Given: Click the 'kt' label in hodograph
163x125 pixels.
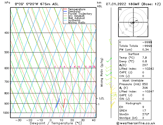Looking at the screenshot, I should tap(121, 9).
